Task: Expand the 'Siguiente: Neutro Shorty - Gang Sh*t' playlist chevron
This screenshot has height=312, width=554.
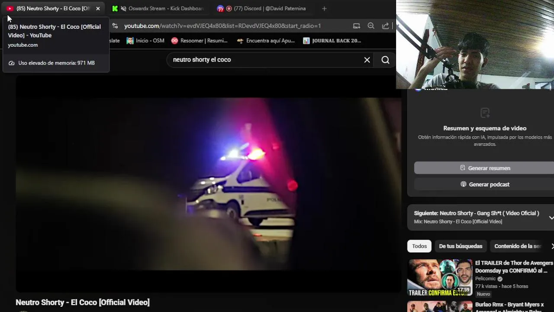Action: coord(551,217)
